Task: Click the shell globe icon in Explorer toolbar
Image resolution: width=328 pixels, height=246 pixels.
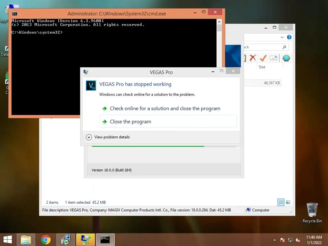Action: [286, 58]
